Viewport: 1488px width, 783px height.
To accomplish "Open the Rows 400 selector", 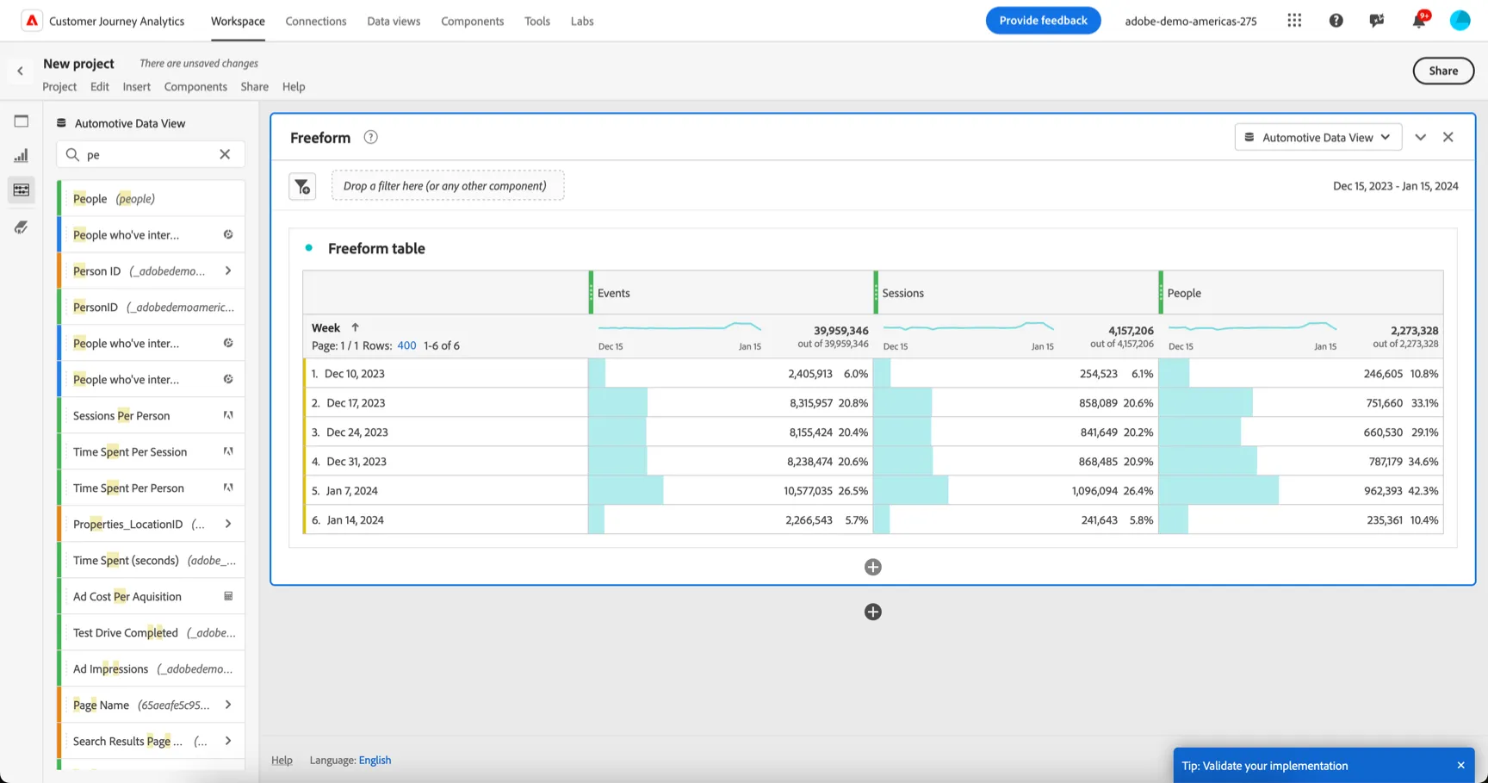I will [x=406, y=345].
